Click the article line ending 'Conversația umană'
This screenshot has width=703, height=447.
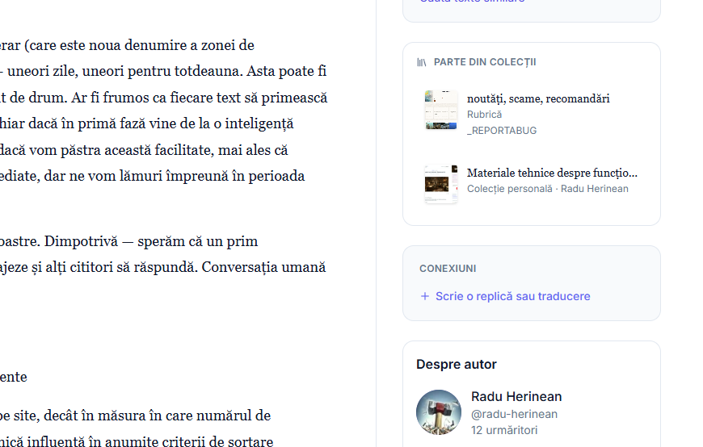pos(162,267)
